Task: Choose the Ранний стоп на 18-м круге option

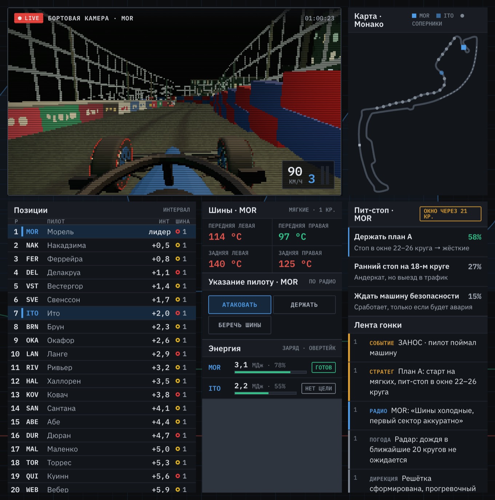Action: pos(418,272)
